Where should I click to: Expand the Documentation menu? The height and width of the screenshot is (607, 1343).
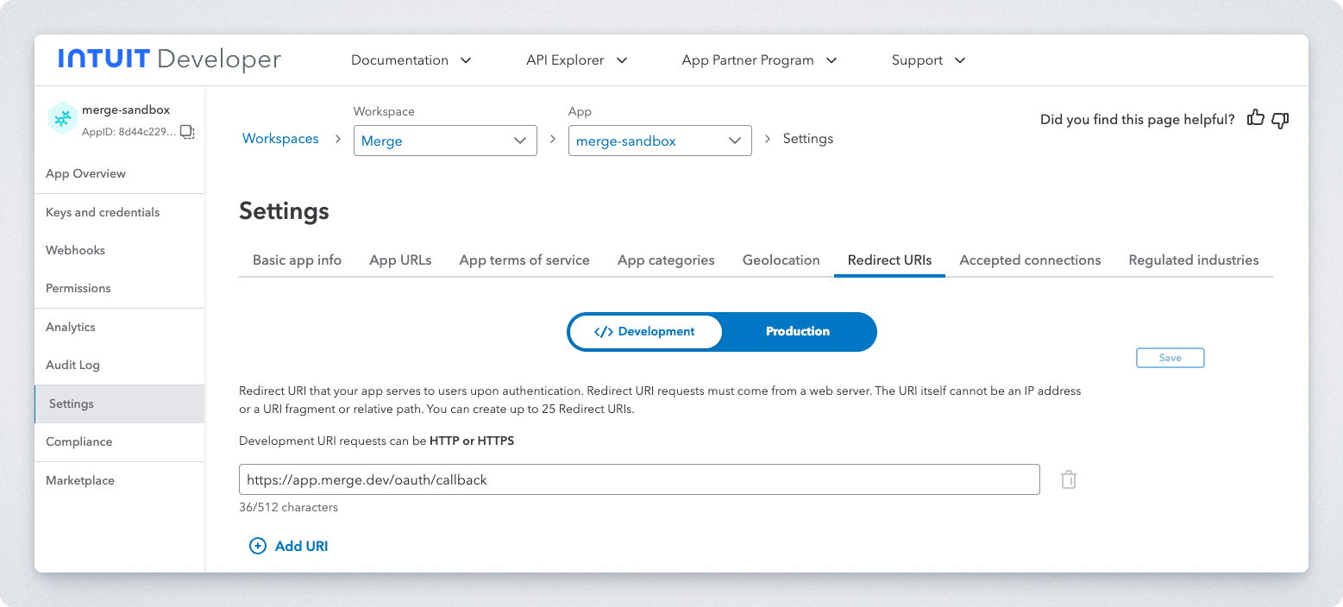[411, 60]
